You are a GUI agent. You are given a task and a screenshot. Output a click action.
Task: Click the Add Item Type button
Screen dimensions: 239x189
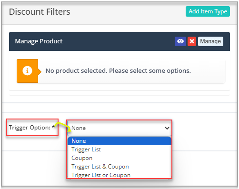click(x=208, y=11)
